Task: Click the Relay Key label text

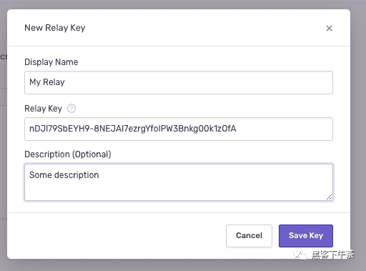Action: coord(43,109)
